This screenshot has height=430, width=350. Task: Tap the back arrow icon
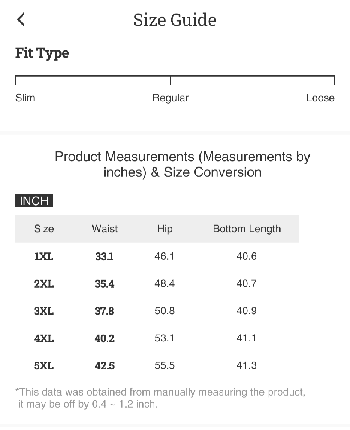(21, 20)
